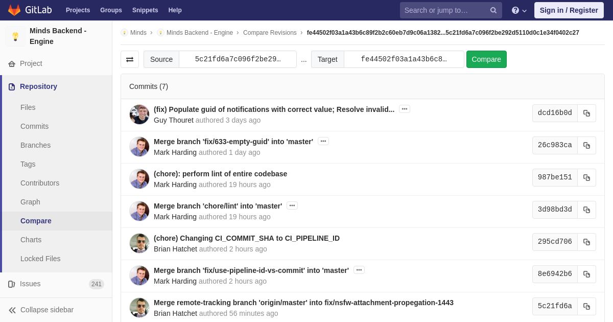Screen dimensions: 613x322
Task: Copy commit SHA 3d98bd3d
Action: click(x=586, y=210)
